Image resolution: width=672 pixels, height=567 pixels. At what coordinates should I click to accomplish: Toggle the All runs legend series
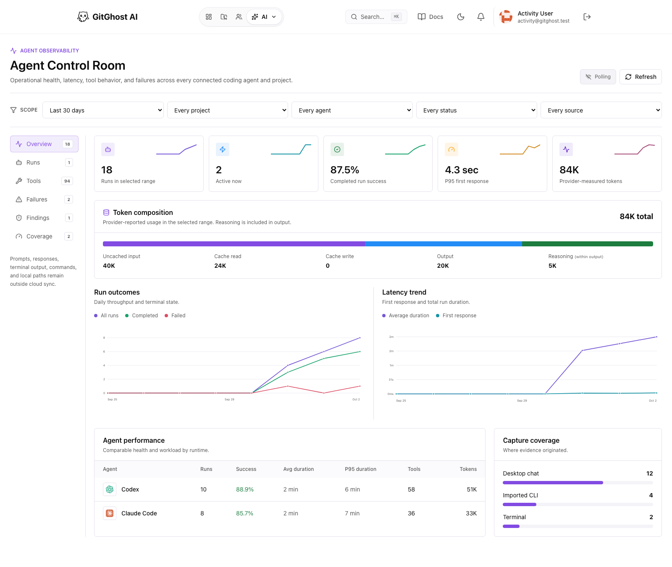click(x=106, y=316)
